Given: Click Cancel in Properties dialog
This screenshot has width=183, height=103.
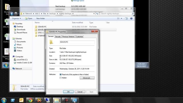Looking at the screenshot, I should [80, 92].
